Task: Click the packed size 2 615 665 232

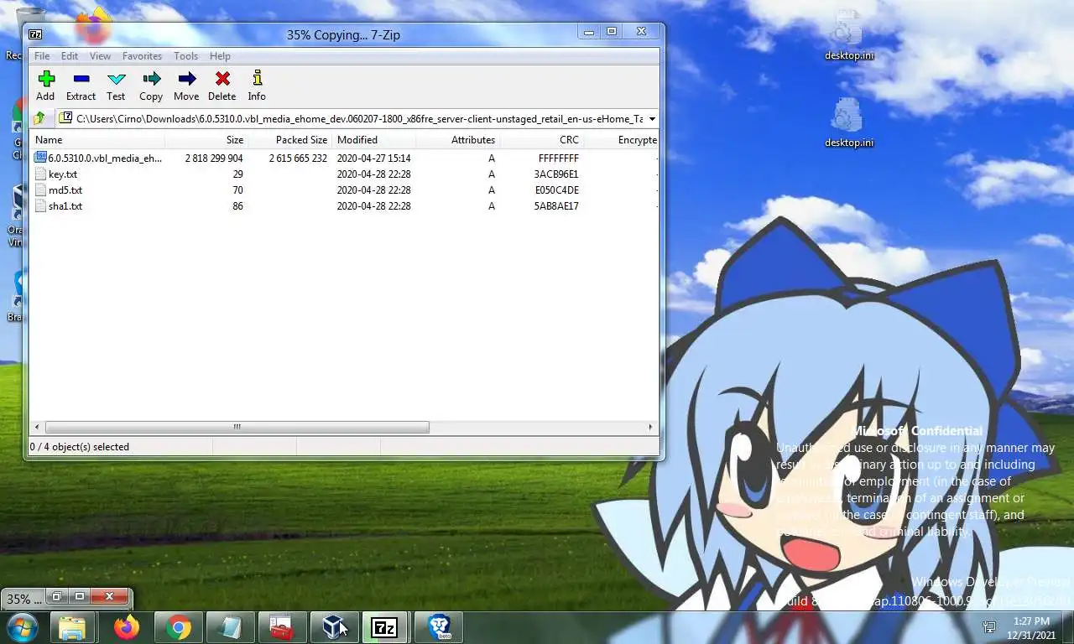Action: pos(298,158)
